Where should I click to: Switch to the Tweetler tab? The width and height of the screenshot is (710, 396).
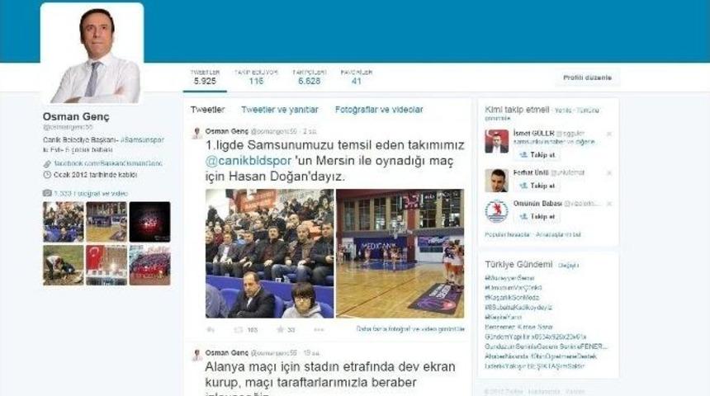[207, 110]
